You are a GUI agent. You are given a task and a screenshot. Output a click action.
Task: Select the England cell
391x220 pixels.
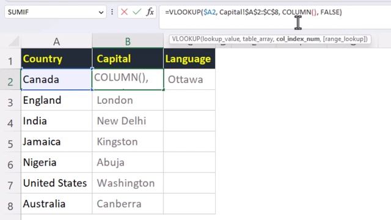coord(57,100)
